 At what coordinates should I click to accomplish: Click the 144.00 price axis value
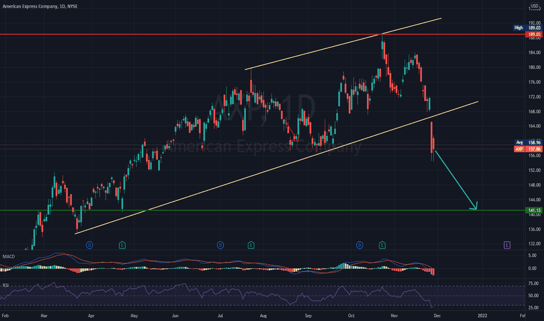tap(534, 200)
